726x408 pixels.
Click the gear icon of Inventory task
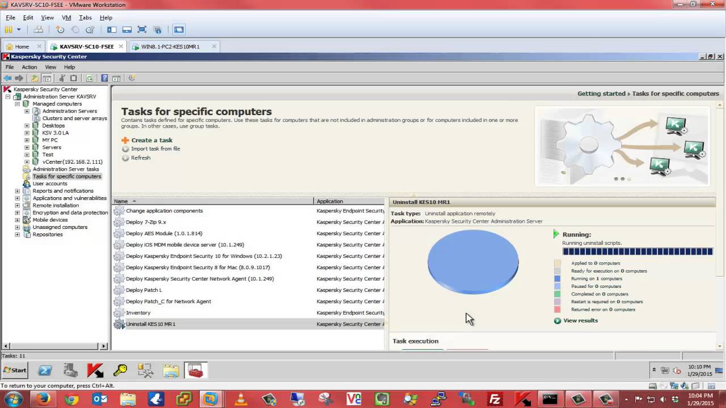[x=119, y=313]
